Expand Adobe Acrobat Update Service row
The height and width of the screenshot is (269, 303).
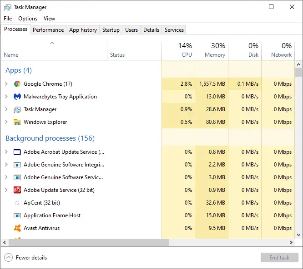click(6, 152)
